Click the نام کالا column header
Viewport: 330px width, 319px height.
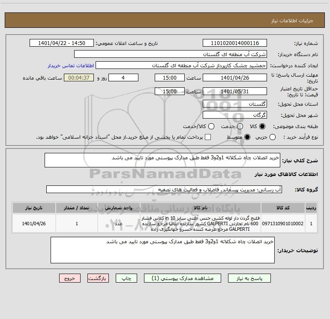click(201, 208)
